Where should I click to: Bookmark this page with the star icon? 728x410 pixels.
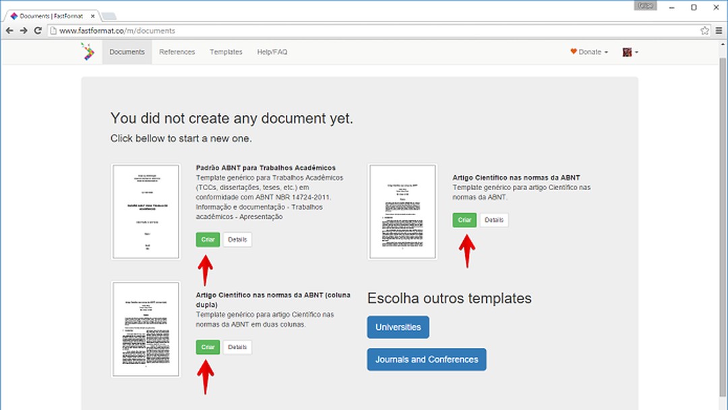tap(705, 30)
